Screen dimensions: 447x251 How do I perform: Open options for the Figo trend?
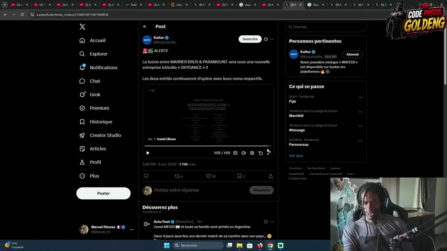pos(360,98)
